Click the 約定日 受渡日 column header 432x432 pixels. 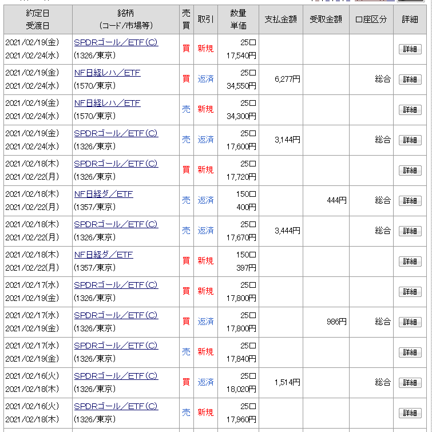[38, 19]
